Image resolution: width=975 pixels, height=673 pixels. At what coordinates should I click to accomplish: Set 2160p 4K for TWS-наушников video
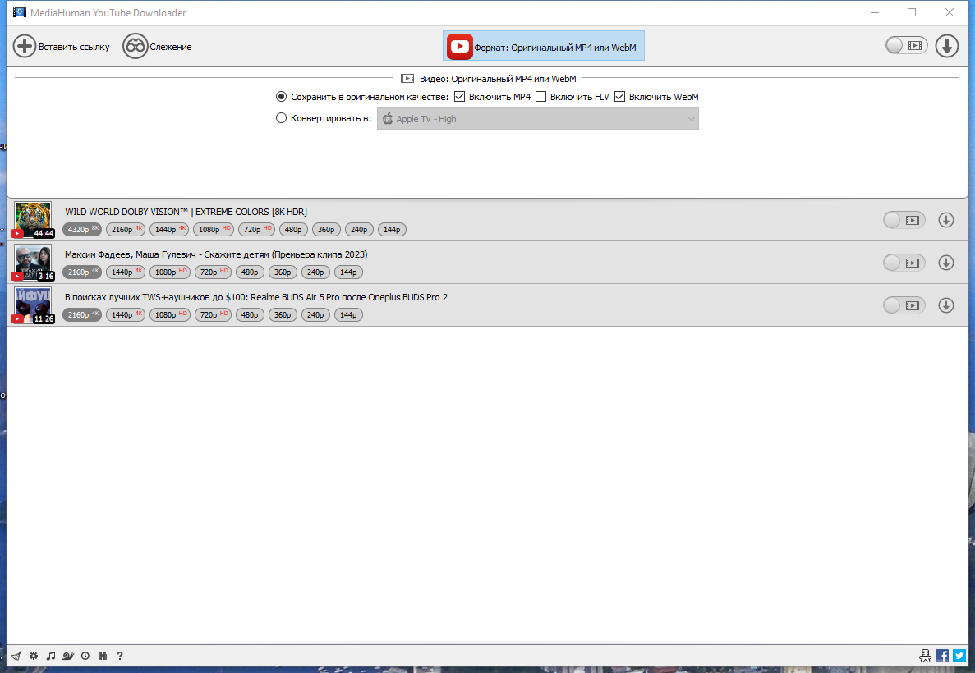tap(82, 315)
